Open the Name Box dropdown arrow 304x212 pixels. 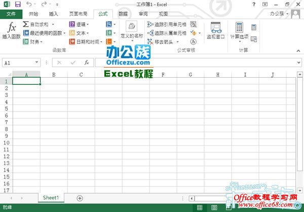pos(36,62)
